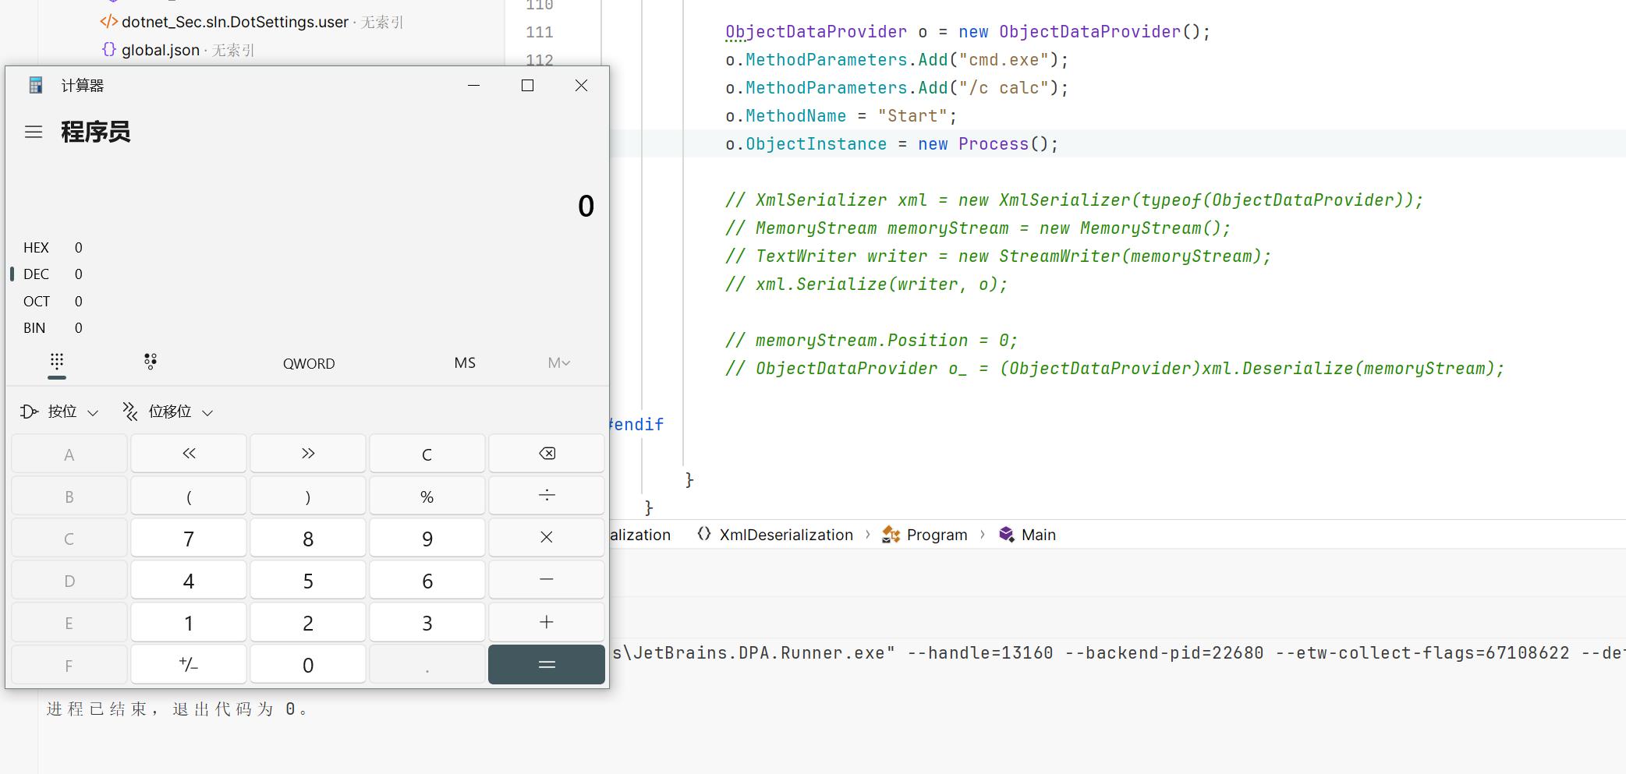Click the divide operator button

[x=547, y=496]
